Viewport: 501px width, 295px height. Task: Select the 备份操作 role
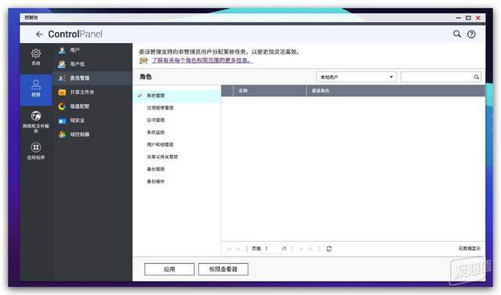click(177, 182)
